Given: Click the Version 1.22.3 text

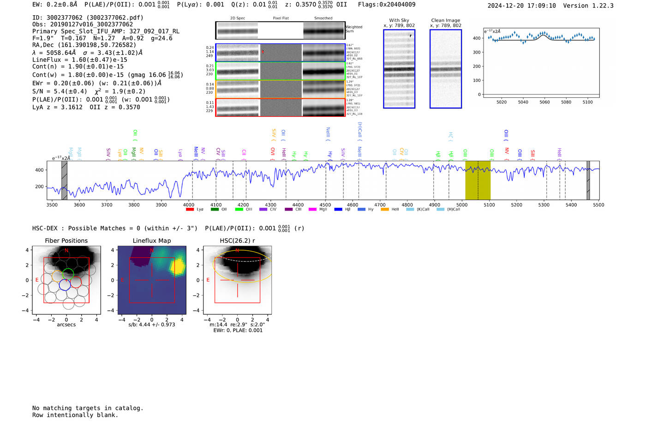Looking at the screenshot, I should click(x=588, y=6).
